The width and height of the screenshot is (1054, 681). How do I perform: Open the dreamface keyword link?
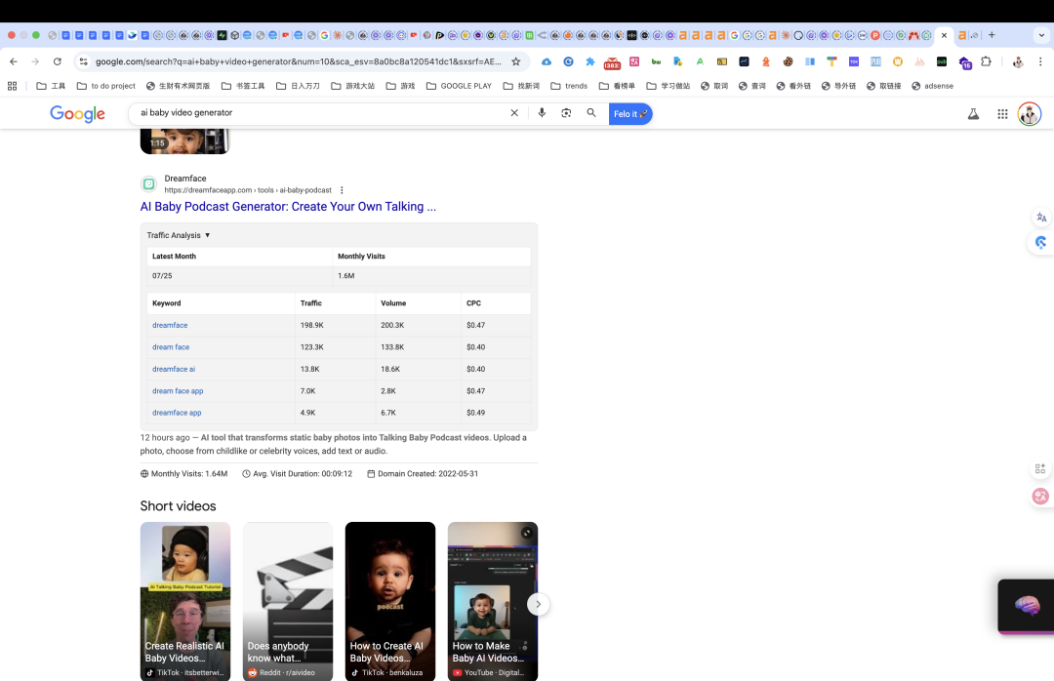coord(170,325)
